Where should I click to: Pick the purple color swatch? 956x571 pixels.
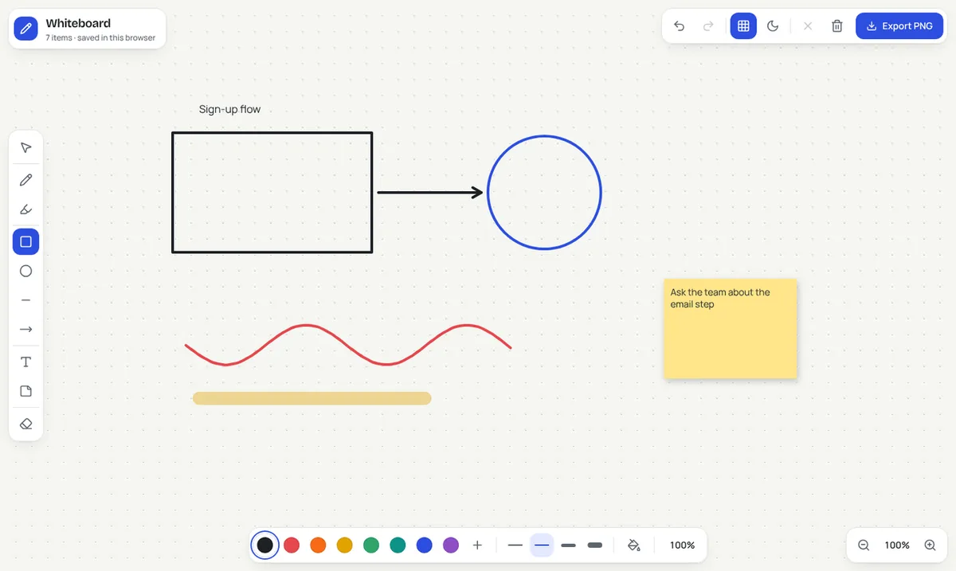click(451, 546)
